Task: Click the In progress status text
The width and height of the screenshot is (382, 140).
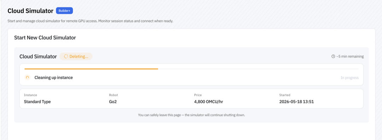Action: tap(349, 78)
